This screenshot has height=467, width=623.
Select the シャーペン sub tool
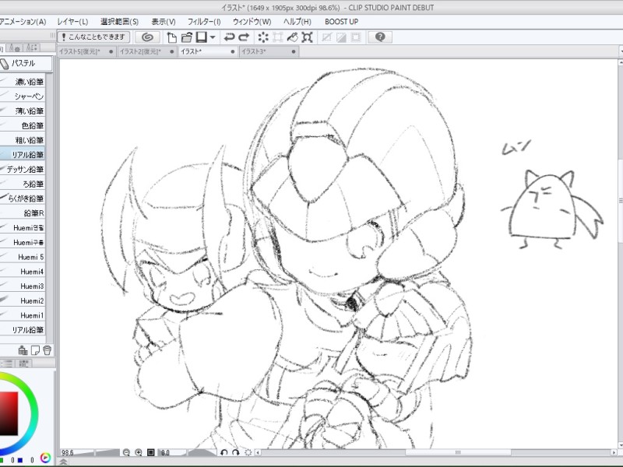(23, 97)
